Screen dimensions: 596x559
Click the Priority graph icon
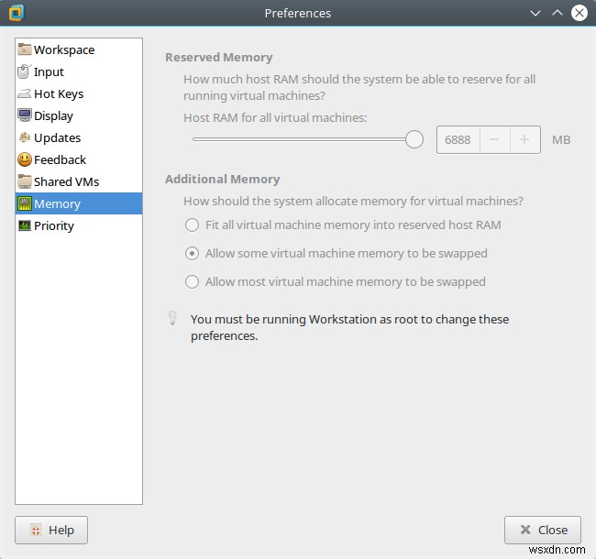(x=25, y=225)
